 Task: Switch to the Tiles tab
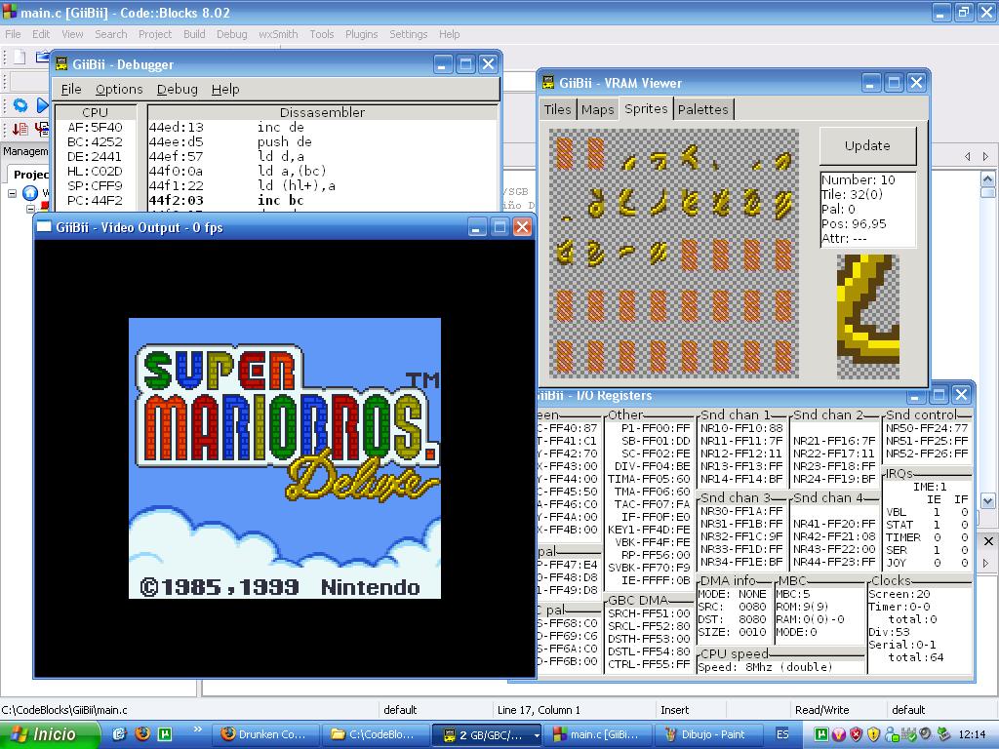point(557,109)
